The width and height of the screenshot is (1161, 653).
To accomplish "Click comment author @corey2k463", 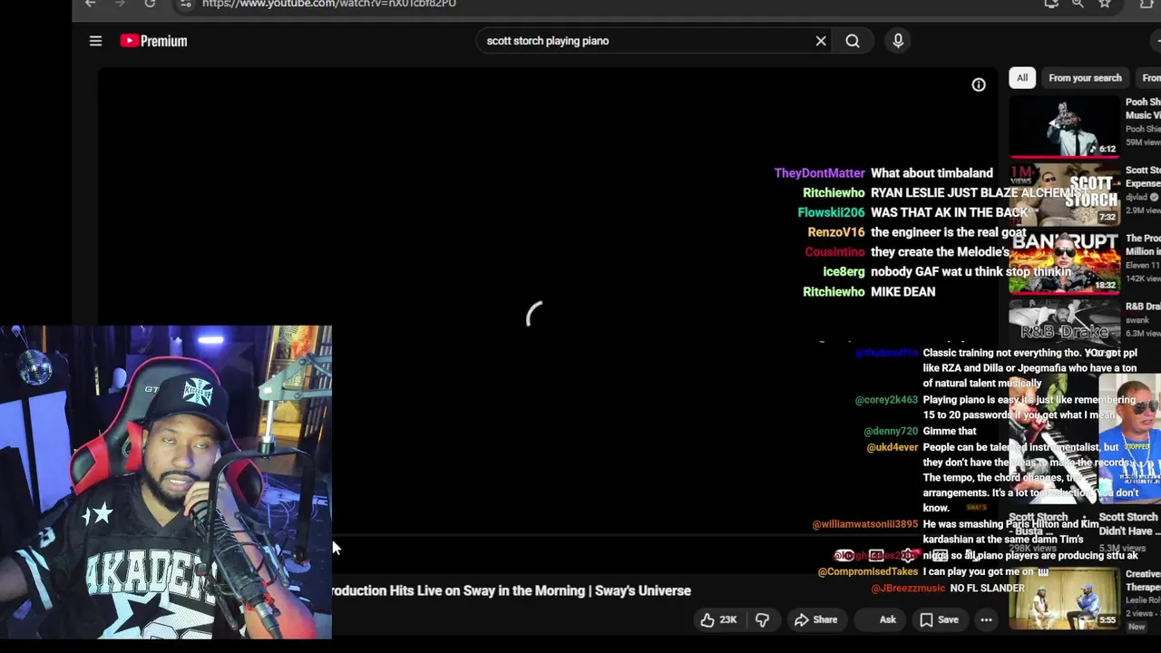I will point(886,400).
